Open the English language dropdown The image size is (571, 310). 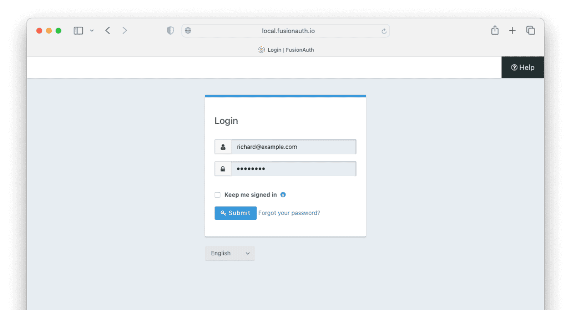[x=230, y=253]
